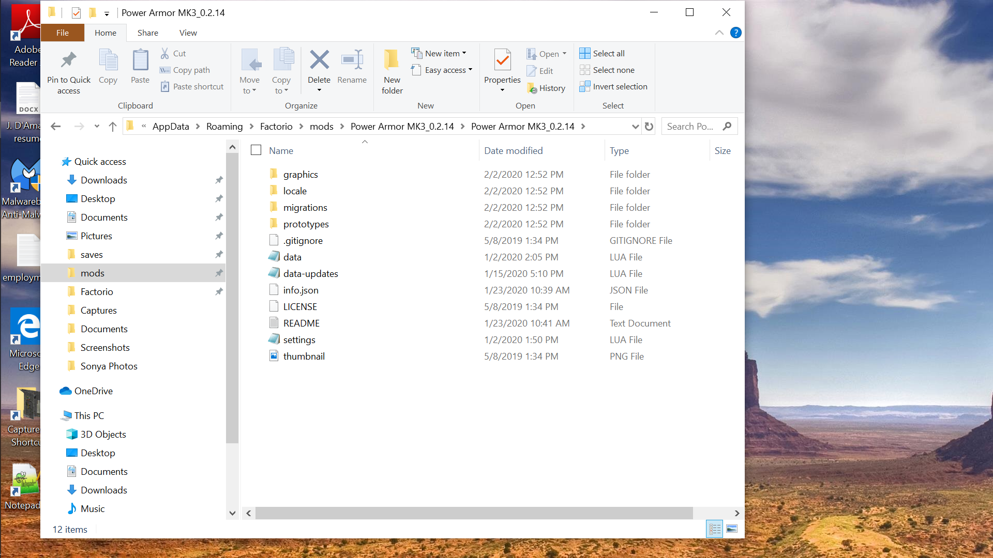Click the Factorio breadcrumb segment
993x558 pixels.
[x=276, y=126]
